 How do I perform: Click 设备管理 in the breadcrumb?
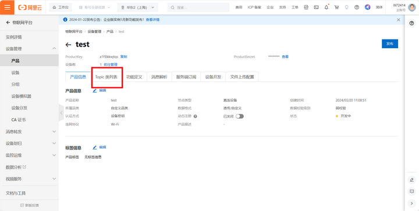[95, 31]
